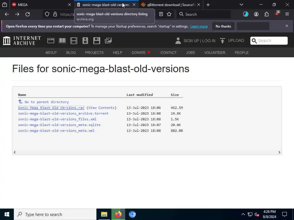Open the DONATE menu item
This screenshot has width=294, height=220.
[141, 53]
